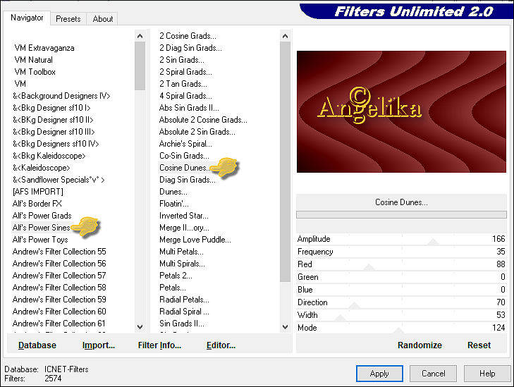Click the Database button
This screenshot has width=514, height=387.
pos(37,345)
